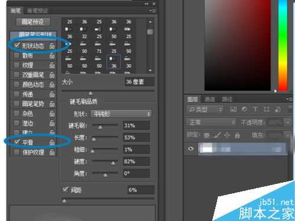295x221 pixels.
Task: Toggle lock for 颜色动态 setting
Action: tap(52, 84)
